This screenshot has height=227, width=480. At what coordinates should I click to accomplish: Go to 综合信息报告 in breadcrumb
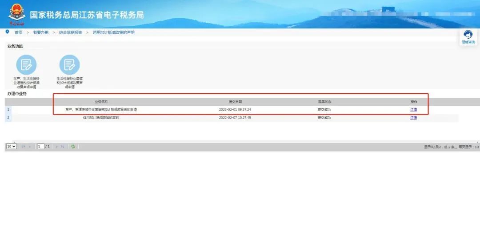70,32
